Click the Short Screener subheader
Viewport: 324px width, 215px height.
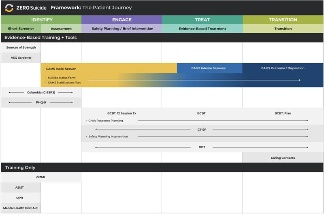click(21, 28)
